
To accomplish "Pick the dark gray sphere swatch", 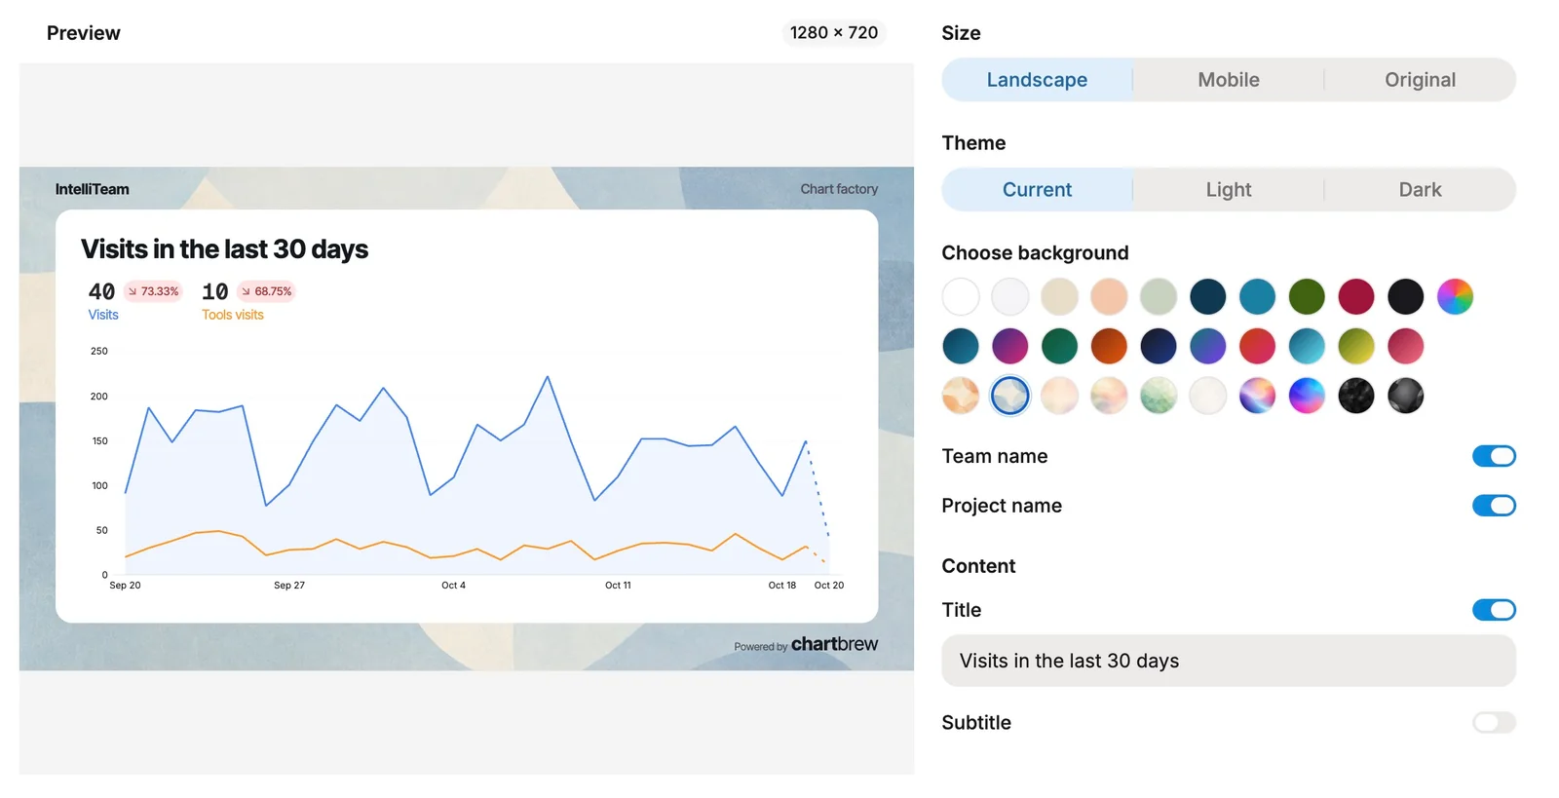I will pos(1405,396).
